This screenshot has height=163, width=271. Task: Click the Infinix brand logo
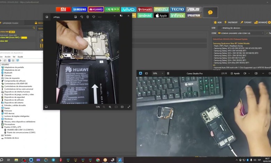177,16
